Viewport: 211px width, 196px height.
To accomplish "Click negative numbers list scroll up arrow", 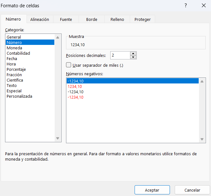I will click(202, 81).
